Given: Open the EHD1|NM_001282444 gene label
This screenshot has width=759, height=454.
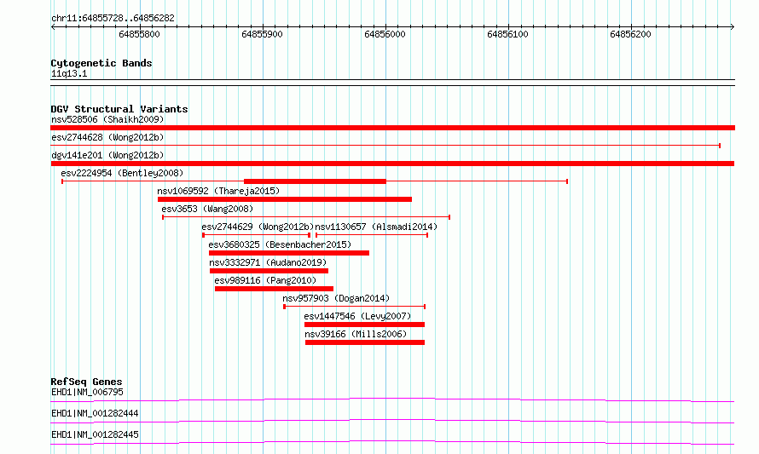Looking at the screenshot, I should pyautogui.click(x=95, y=413).
